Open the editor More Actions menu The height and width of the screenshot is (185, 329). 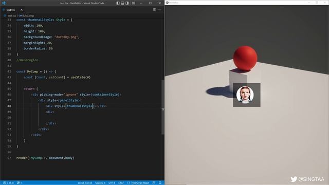point(160,10)
